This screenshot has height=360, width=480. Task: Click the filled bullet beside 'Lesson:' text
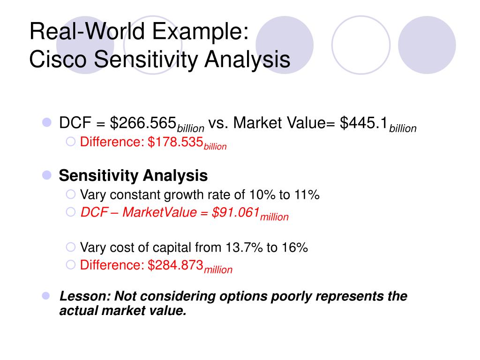(46, 296)
